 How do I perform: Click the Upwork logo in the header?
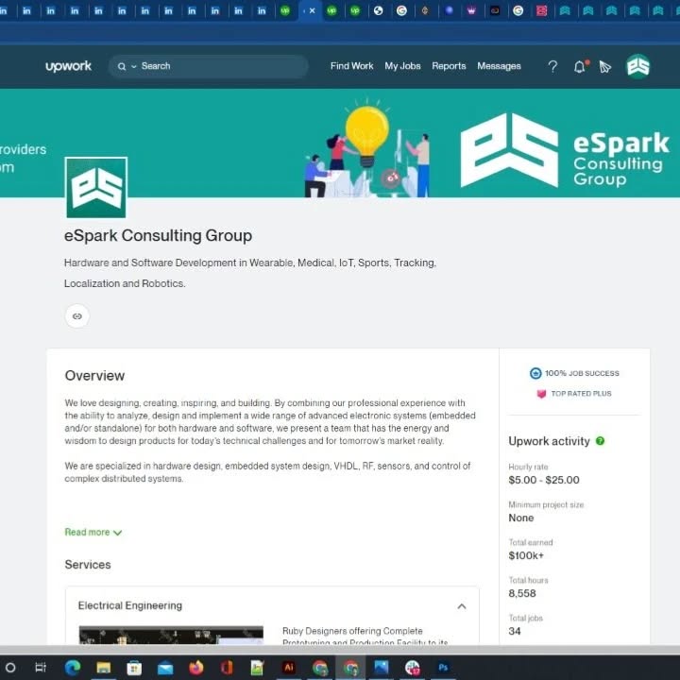(69, 66)
